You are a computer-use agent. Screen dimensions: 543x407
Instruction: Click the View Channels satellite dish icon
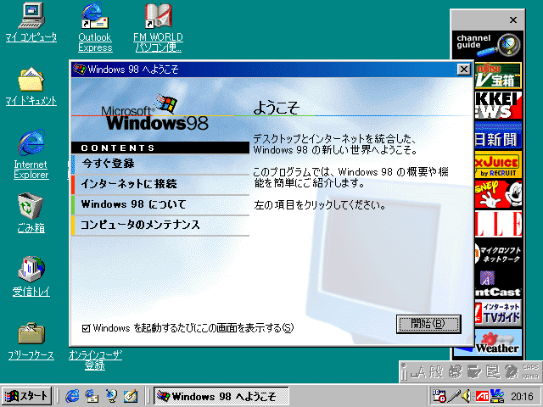tap(111, 396)
